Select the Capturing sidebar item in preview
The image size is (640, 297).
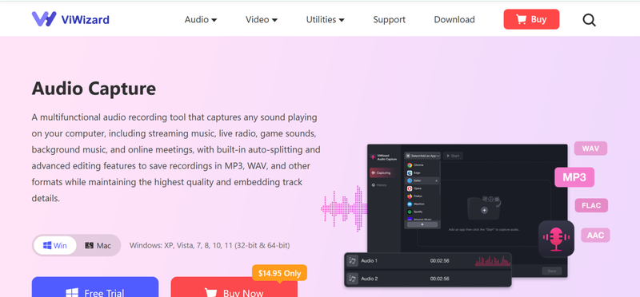[x=383, y=172]
